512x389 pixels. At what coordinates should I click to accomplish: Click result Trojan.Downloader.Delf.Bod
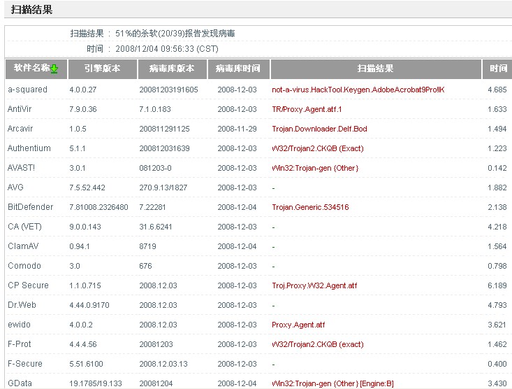coord(319,129)
